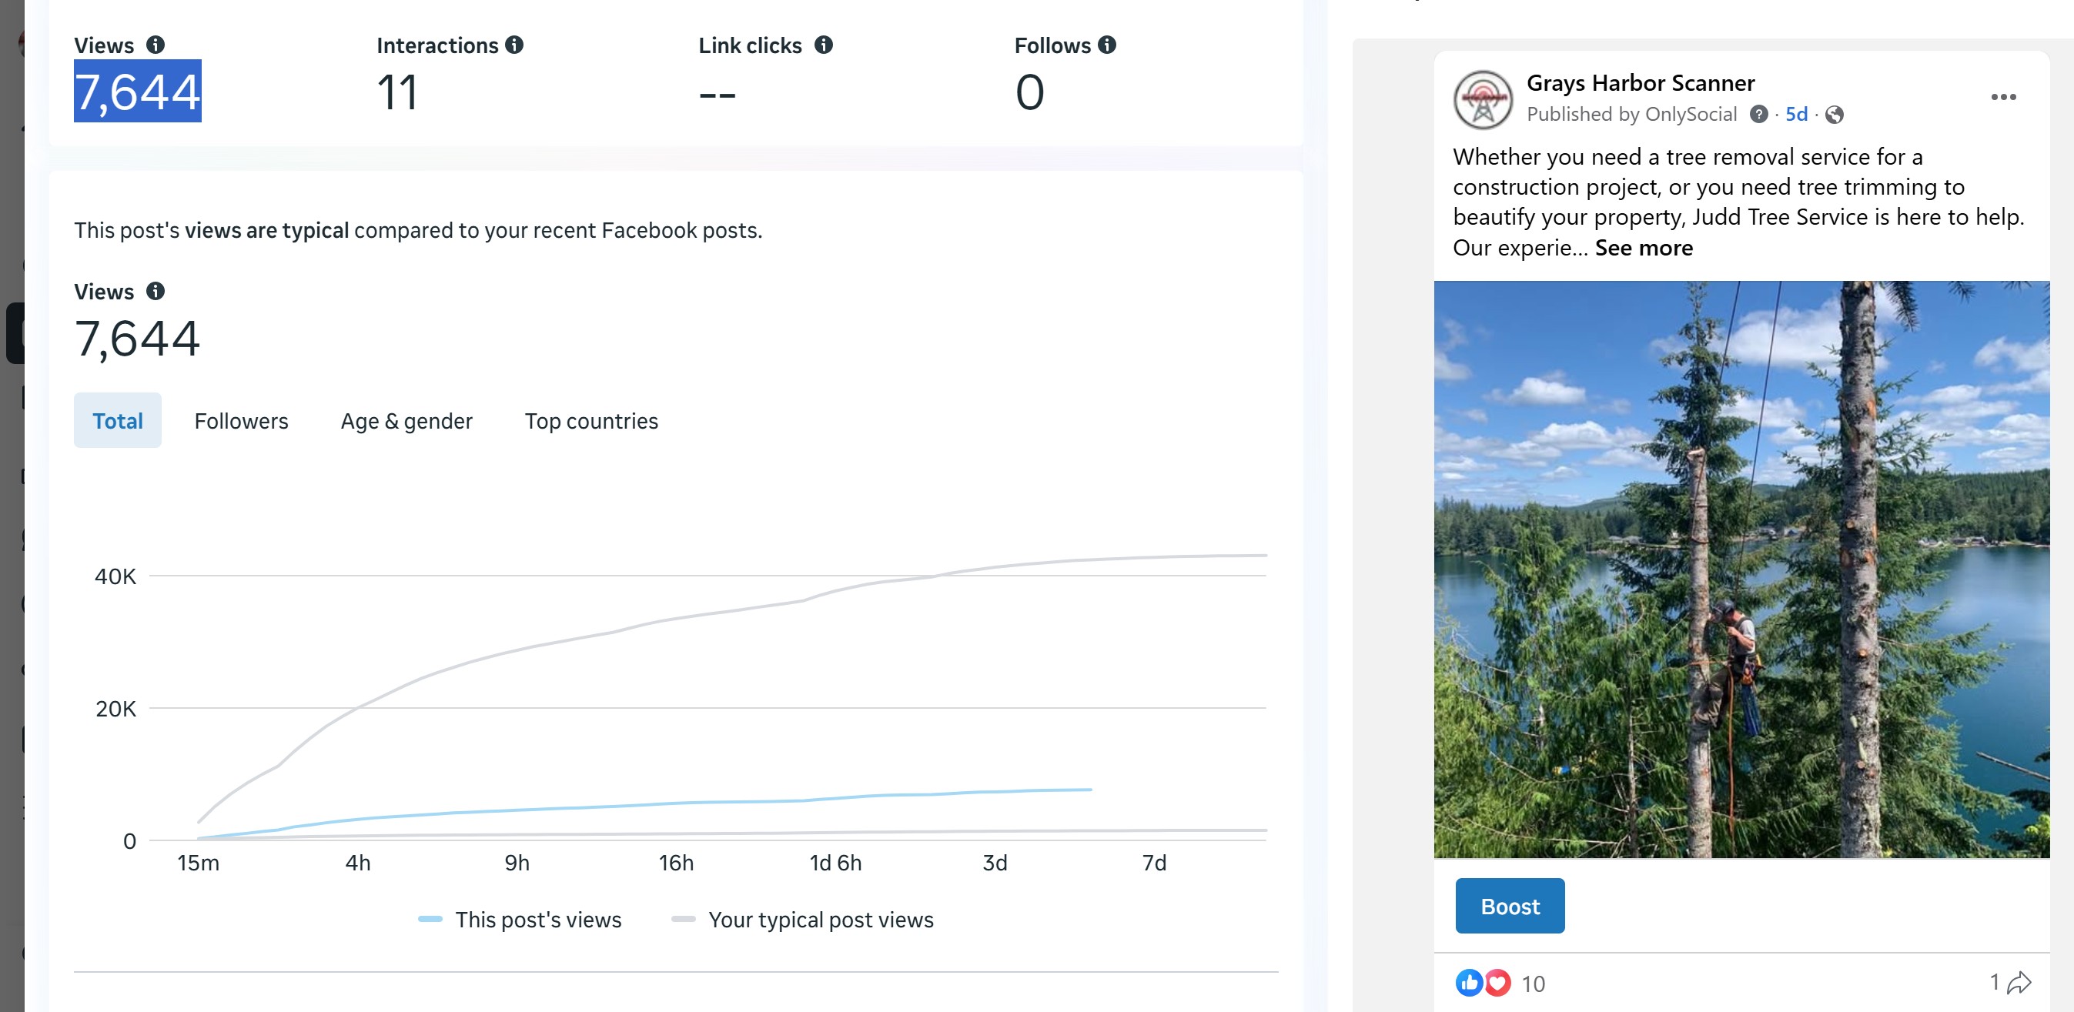Switch to the Total tab
The image size is (2074, 1012).
pos(118,421)
